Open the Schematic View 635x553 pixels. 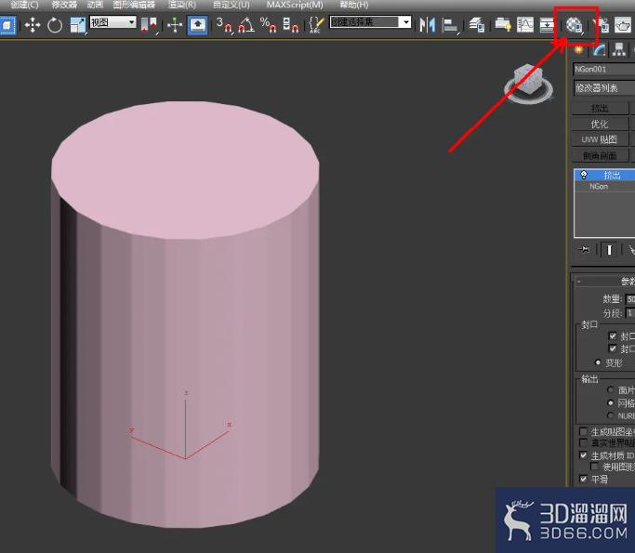pos(547,25)
